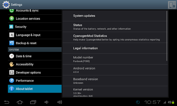Tap the Backup & reset arrow icon
177x106 pixels.
[12, 43]
